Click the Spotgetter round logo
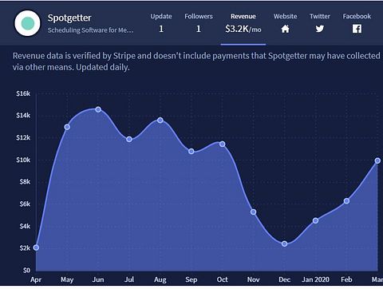The height and width of the screenshot is (289, 383). pyautogui.click(x=27, y=23)
